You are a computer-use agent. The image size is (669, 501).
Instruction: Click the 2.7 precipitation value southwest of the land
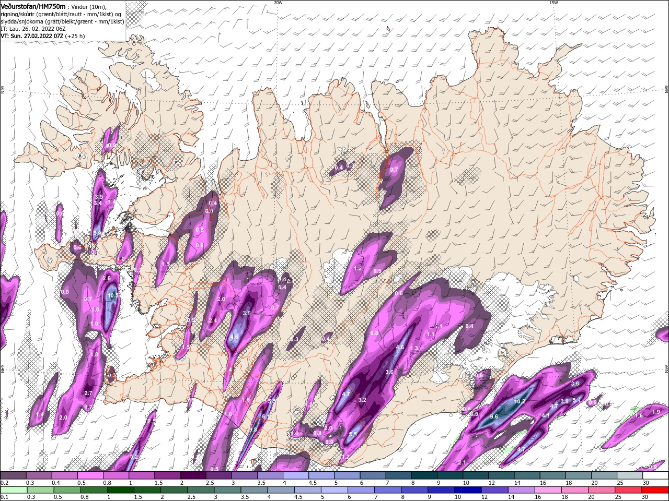pos(88,393)
